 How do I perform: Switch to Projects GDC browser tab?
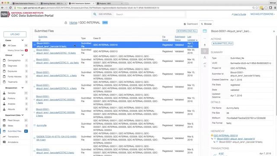(110, 3)
